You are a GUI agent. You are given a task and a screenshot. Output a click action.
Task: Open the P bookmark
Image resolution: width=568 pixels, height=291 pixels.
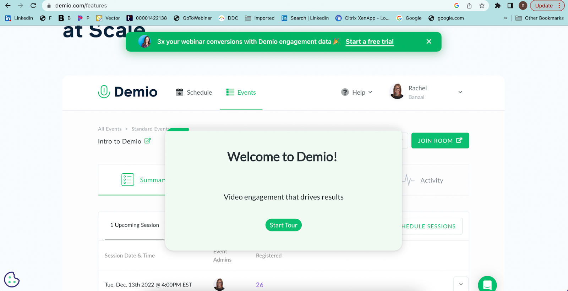coord(83,18)
